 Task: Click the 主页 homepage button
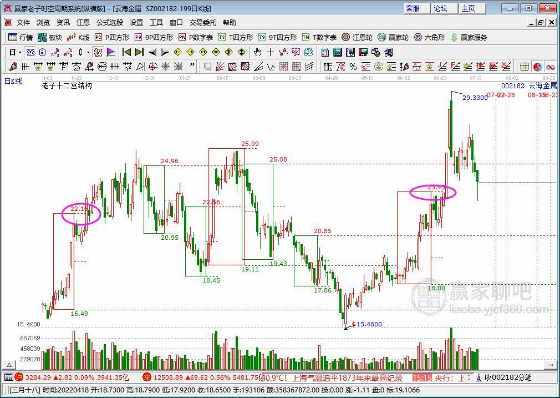(472, 8)
